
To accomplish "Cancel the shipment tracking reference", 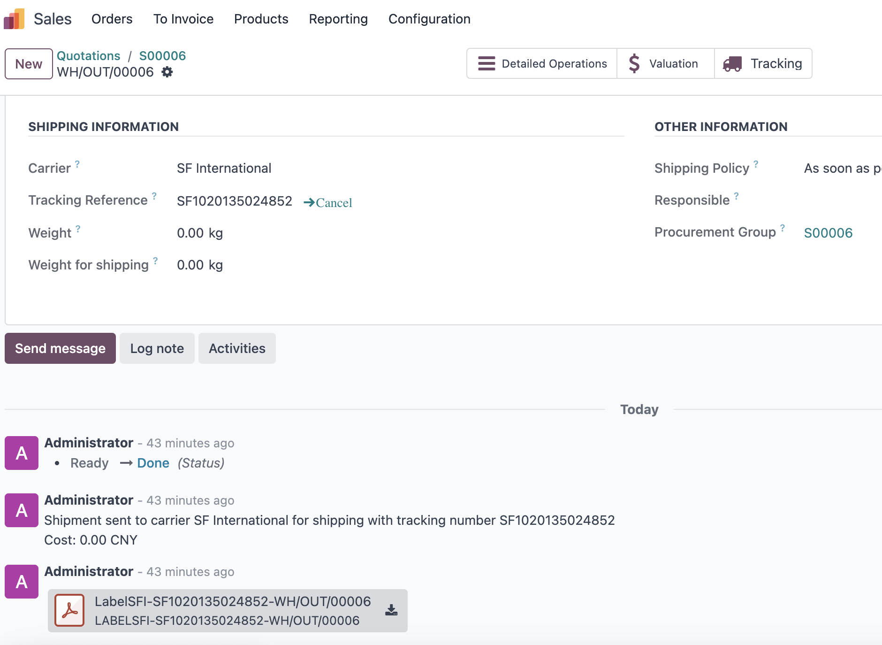I will [327, 202].
